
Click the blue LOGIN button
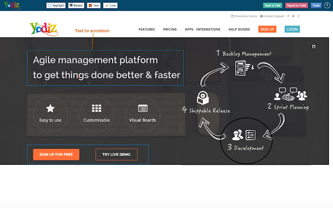click(x=292, y=29)
